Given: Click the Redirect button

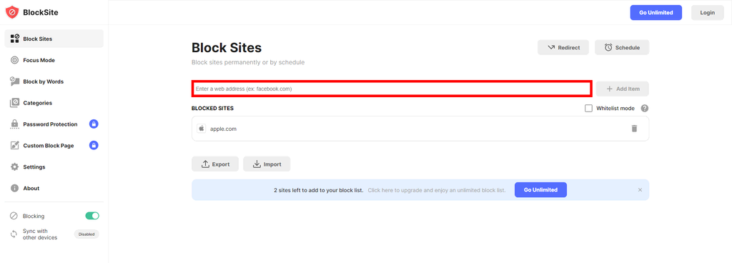Looking at the screenshot, I should 563,48.
